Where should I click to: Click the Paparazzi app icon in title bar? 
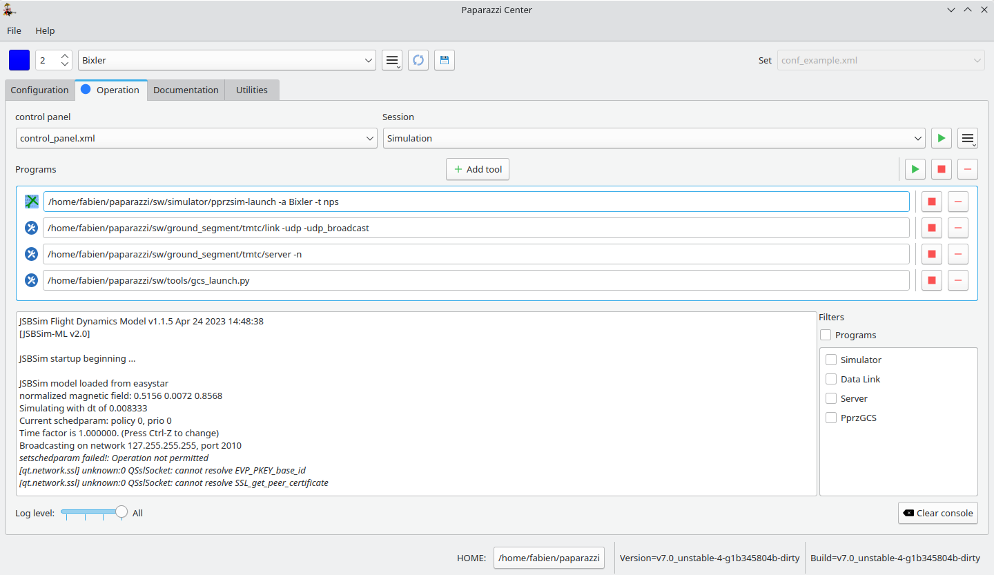click(10, 10)
